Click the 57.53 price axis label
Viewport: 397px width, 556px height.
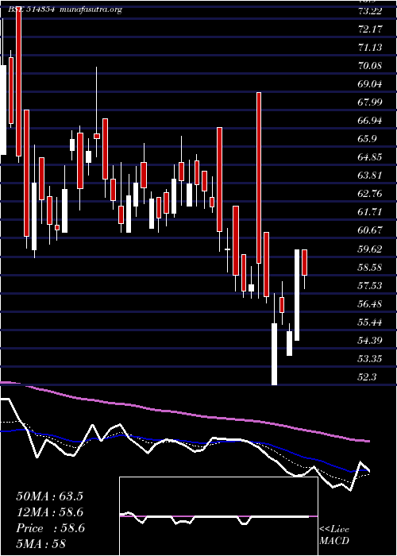(x=371, y=286)
